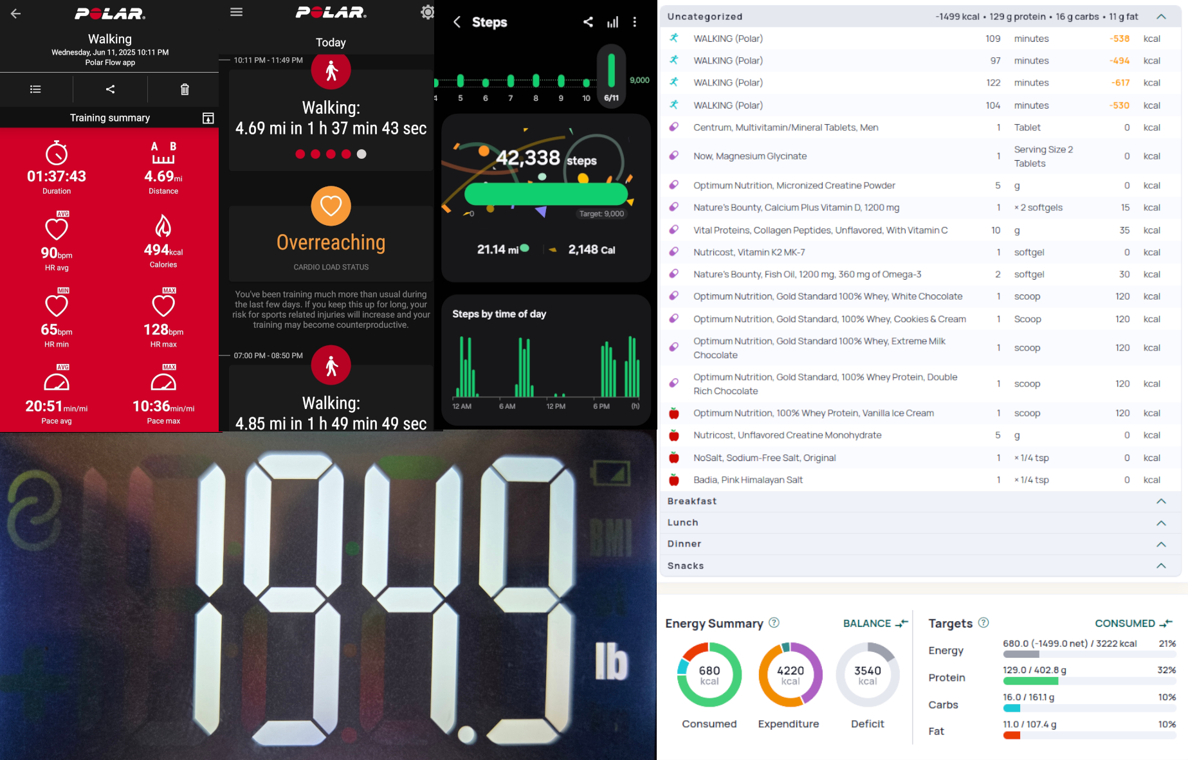
Task: Select Nutricost Vitamin K2 MK-7 row
Action: [920, 252]
